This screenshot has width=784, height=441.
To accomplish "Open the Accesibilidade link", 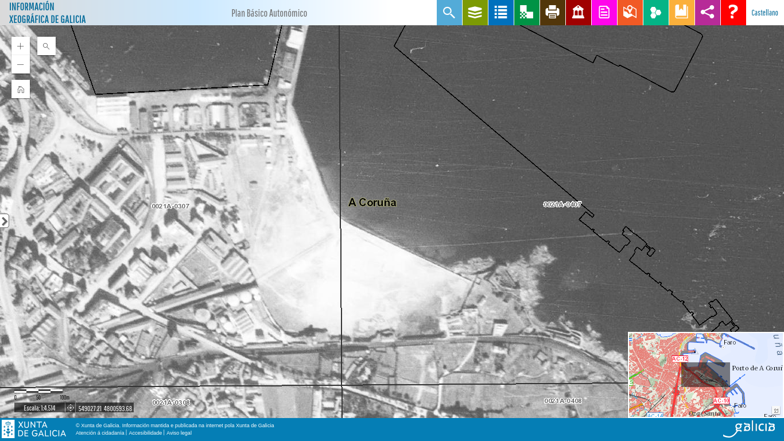I will (x=145, y=433).
